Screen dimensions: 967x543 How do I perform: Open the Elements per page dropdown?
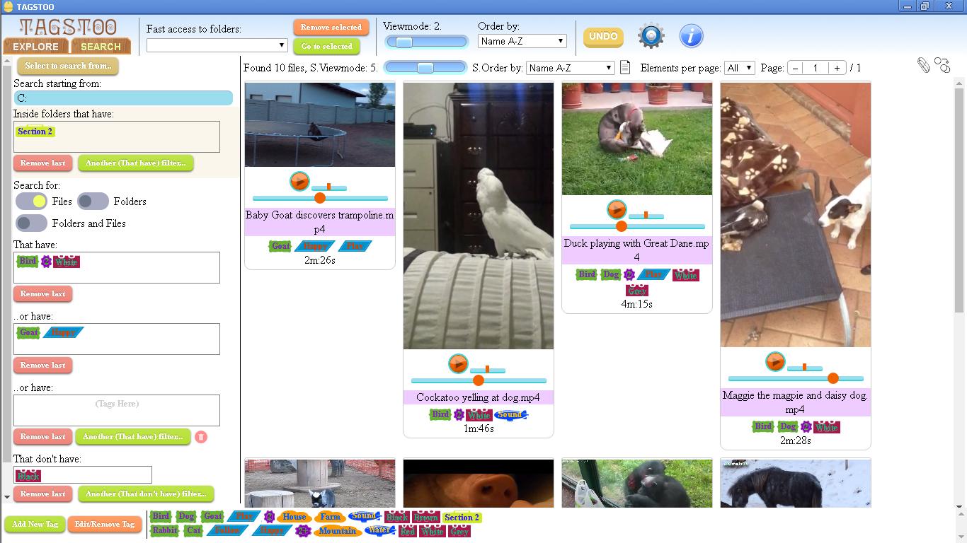coord(740,68)
